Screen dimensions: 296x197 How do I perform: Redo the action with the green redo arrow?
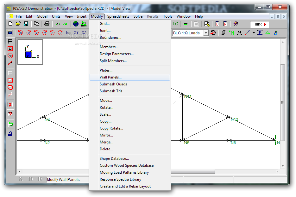pos(65,24)
